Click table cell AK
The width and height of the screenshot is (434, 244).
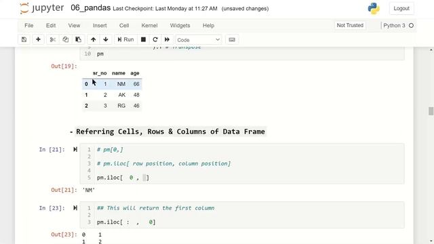[122, 95]
